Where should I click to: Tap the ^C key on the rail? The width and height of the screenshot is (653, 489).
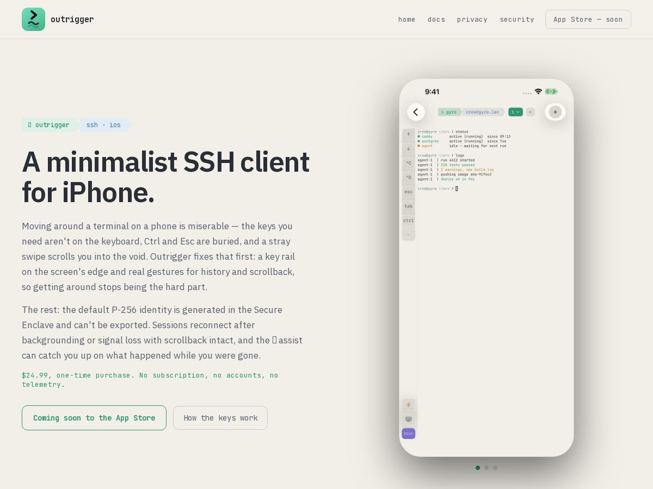pos(409,163)
